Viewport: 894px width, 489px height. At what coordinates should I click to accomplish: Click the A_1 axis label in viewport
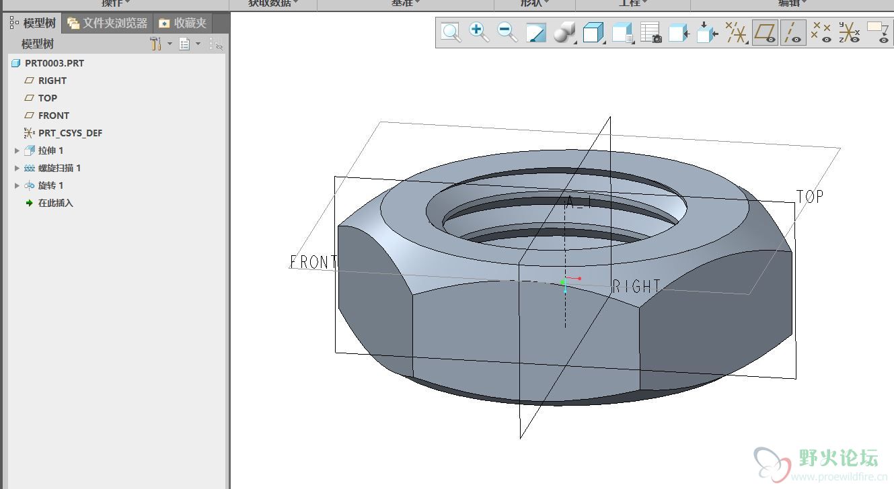pyautogui.click(x=579, y=202)
